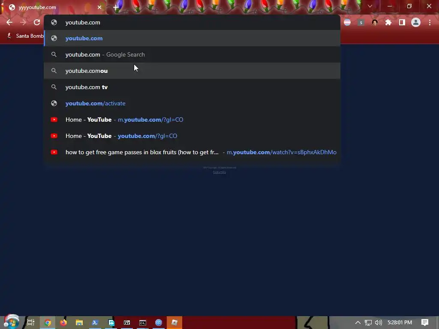Open the tab search dropdown chevron
The height and width of the screenshot is (329, 439).
click(x=370, y=6)
